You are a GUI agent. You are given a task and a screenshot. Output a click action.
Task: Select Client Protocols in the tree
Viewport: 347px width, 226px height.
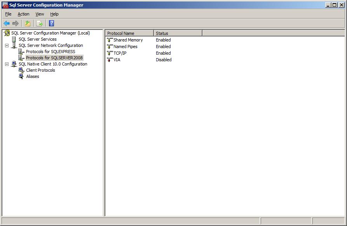(40, 70)
